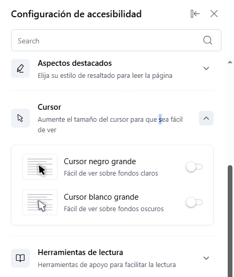Enable the Cursor blanco grande toggle
This screenshot has width=234, height=277.
194,202
